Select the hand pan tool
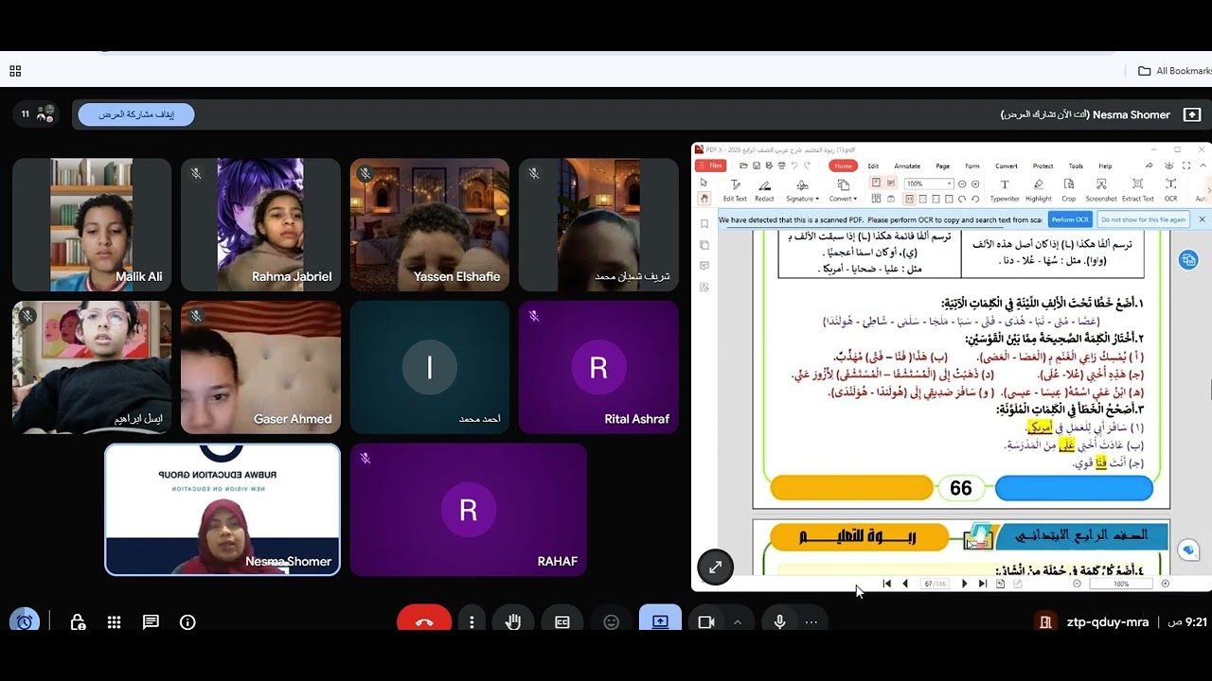The width and height of the screenshot is (1212, 681). click(704, 199)
